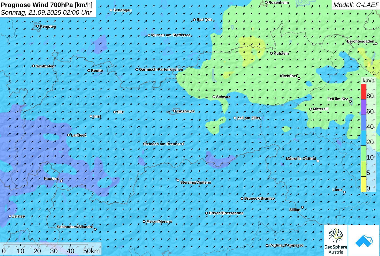
Task: Click the Berchtesgaden marker circle
Action: 376,44
